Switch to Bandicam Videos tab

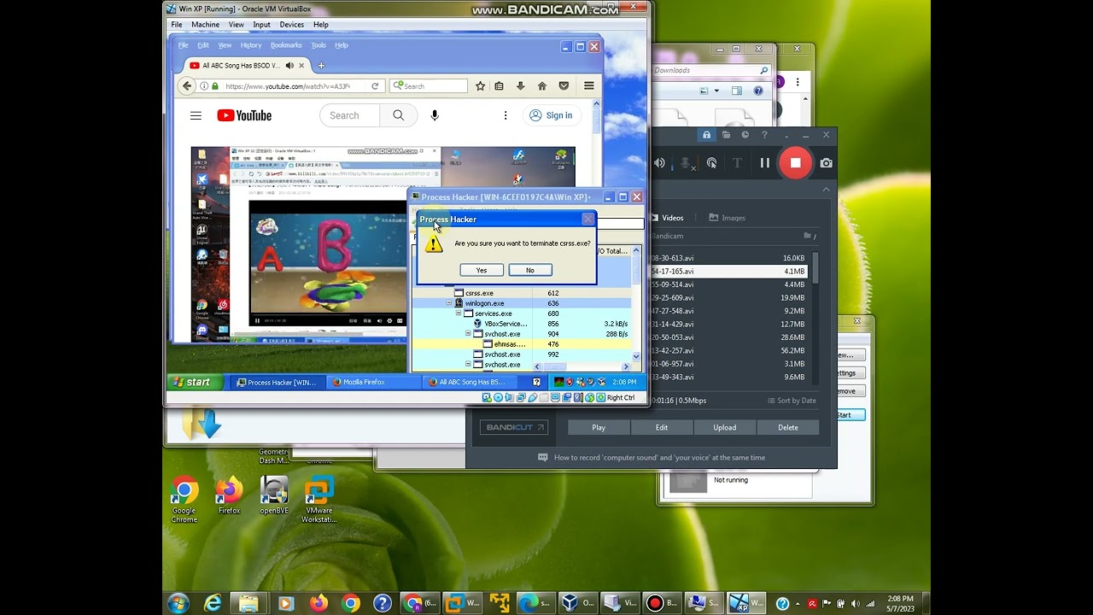tap(666, 218)
